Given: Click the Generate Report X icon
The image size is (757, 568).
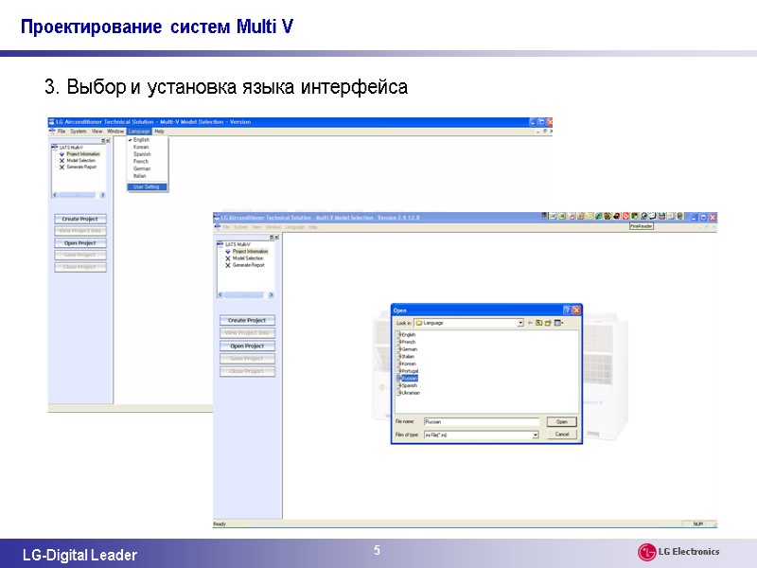Looking at the screenshot, I should point(61,169).
